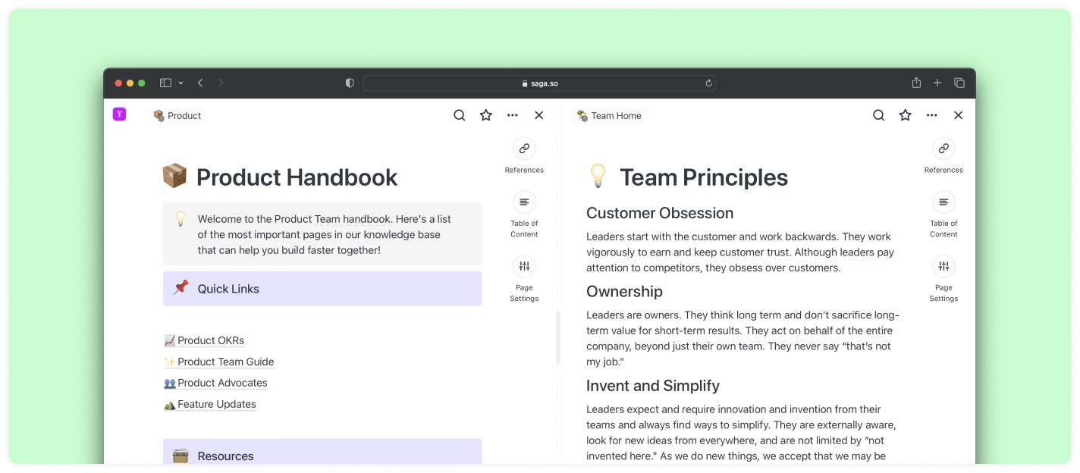Screen dimensions: 1080x473
Task: Open the Feature Updates page link
Action: point(216,404)
